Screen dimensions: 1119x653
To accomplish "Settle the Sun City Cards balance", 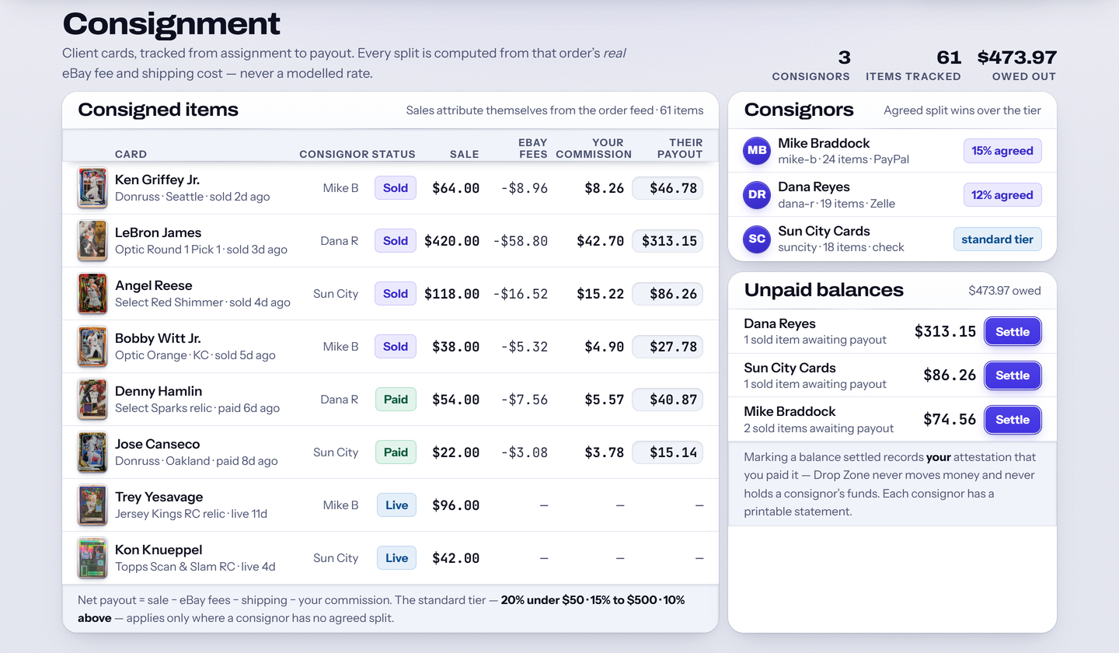I will 1013,375.
